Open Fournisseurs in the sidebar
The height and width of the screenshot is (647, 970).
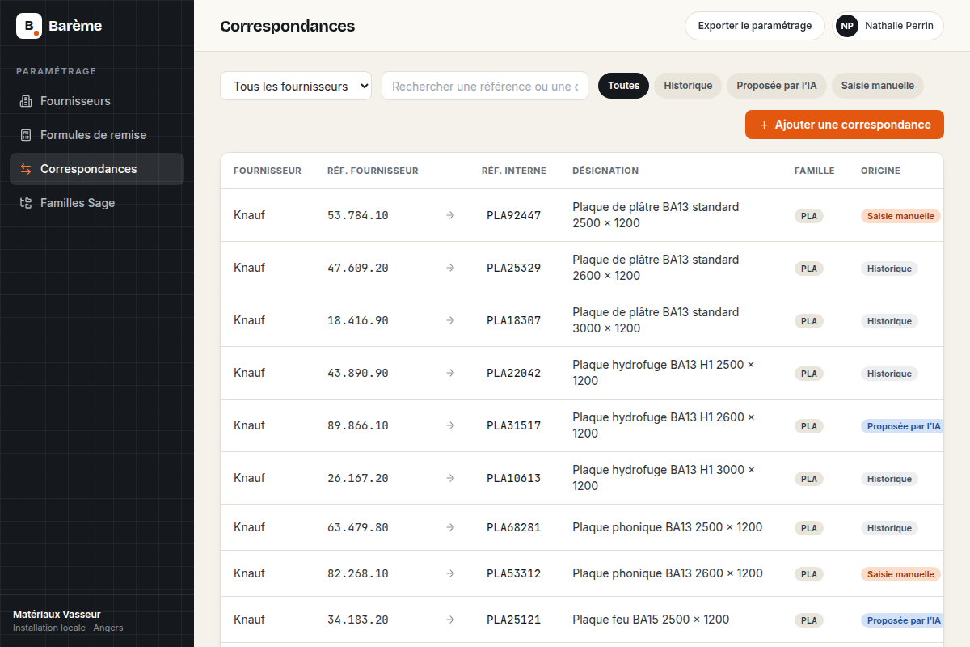97,101
